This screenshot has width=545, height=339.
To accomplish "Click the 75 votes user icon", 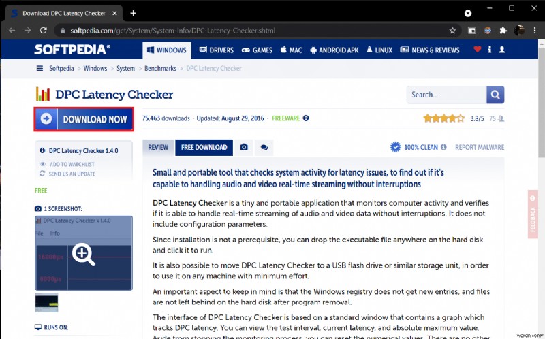I will pyautogui.click(x=501, y=119).
